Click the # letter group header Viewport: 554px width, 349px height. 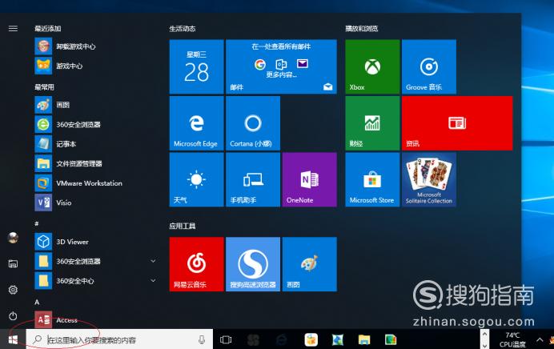point(36,223)
